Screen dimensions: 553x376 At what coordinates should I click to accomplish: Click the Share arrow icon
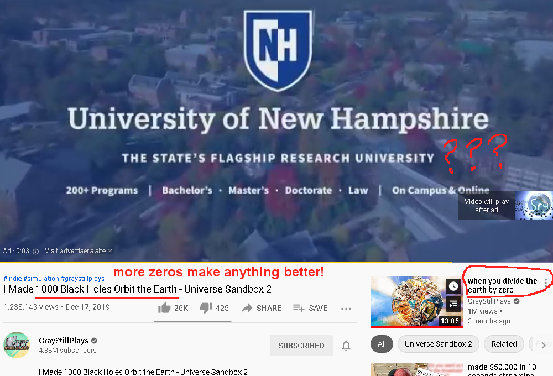[247, 308]
